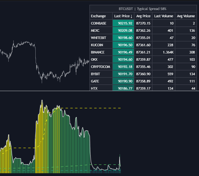Sort by the Last Price column header
Screen dimensions: 199x176
pos(123,16)
